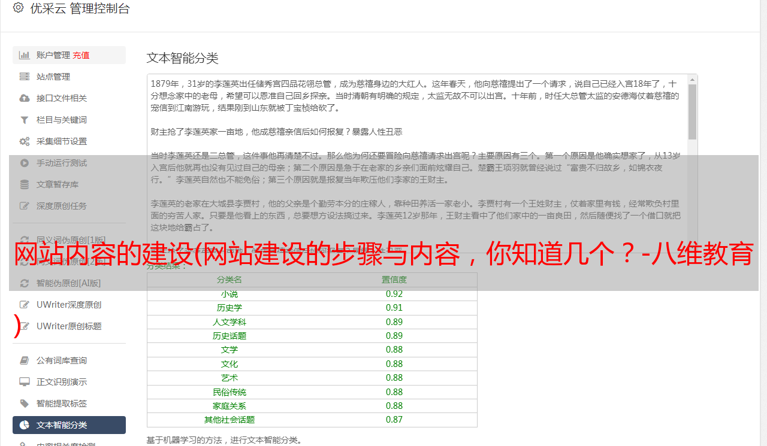767x446 pixels.
Task: Select the 艺术 category cell
Action: tap(230, 378)
